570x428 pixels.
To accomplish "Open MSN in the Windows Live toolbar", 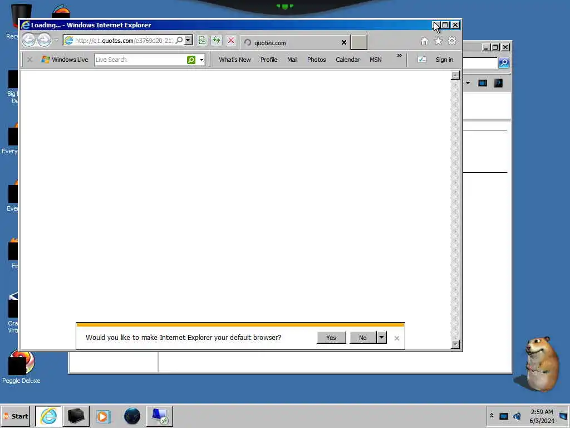I will pyautogui.click(x=376, y=60).
